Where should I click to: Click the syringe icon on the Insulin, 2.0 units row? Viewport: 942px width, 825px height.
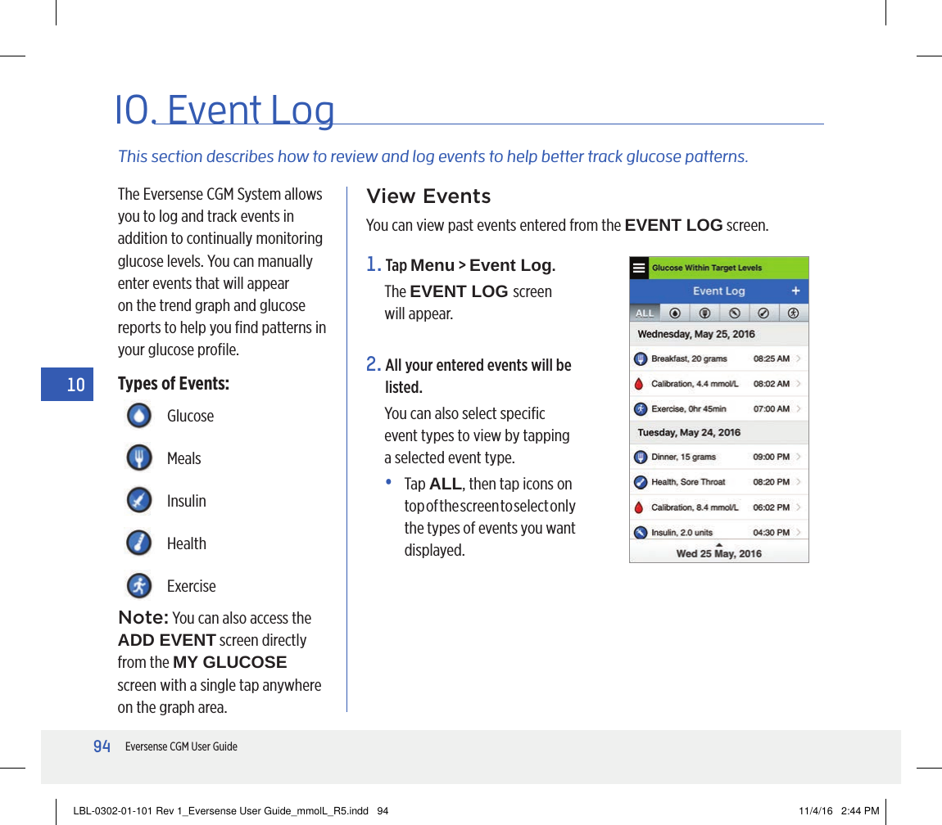[641, 530]
